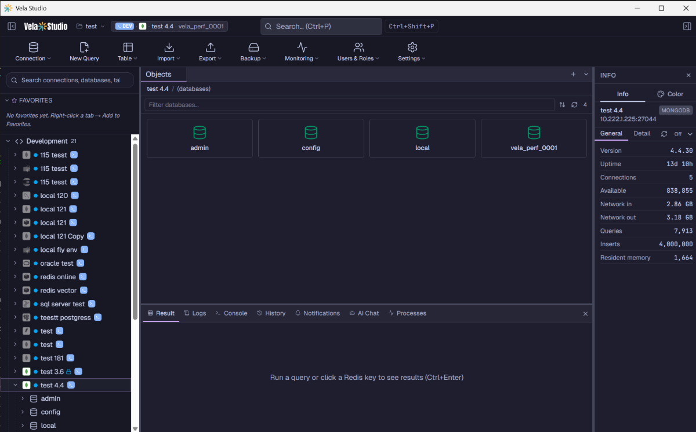The width and height of the screenshot is (696, 432).
Task: Open the Monitoring toolbar menu
Action: [x=302, y=52]
